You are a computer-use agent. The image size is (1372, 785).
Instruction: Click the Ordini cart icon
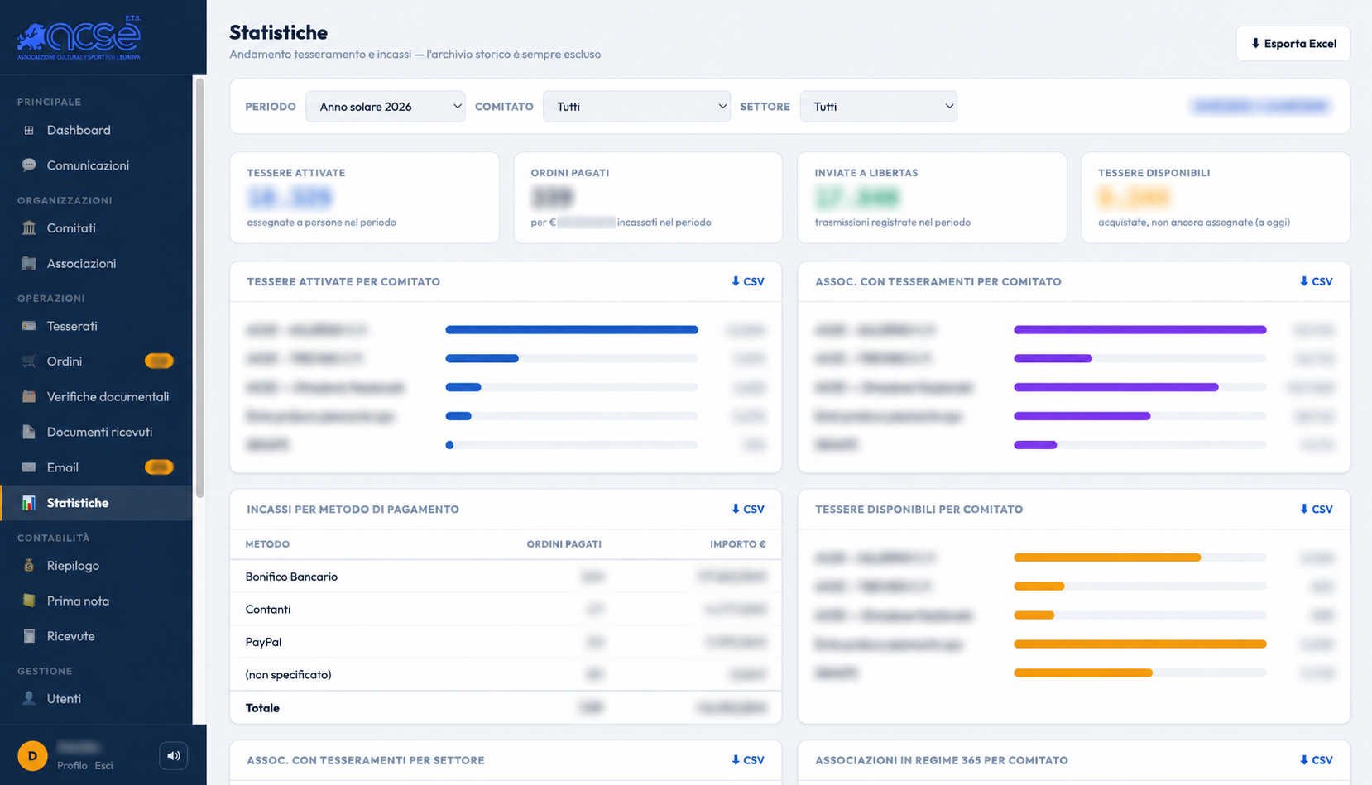point(29,361)
